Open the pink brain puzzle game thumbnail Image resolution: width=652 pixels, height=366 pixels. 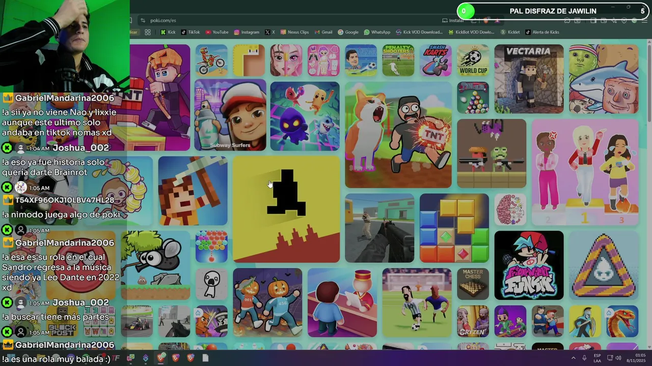coord(510,209)
